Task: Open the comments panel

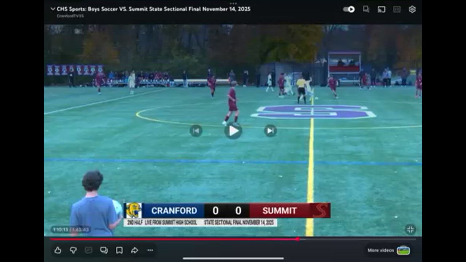Action: point(104,250)
